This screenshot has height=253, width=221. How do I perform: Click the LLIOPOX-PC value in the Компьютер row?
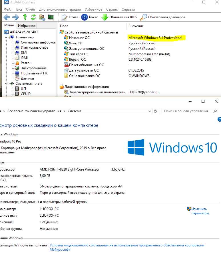(x=49, y=209)
